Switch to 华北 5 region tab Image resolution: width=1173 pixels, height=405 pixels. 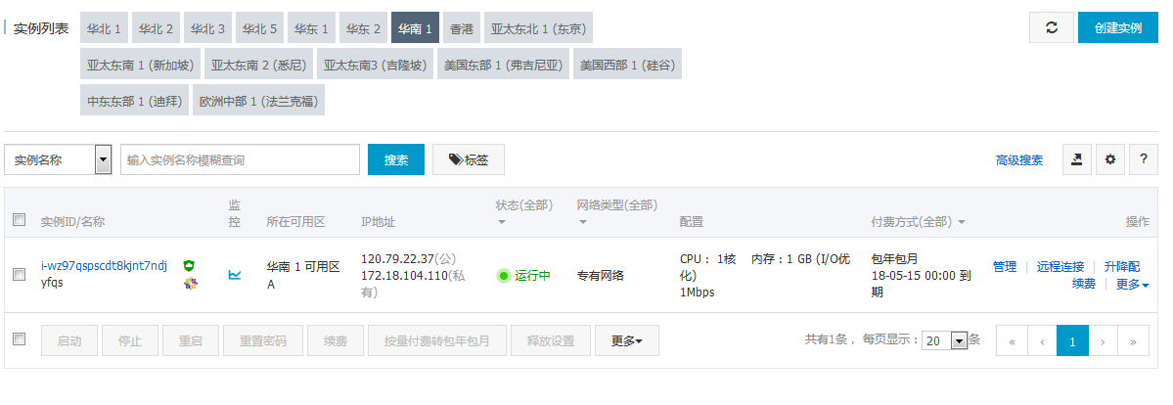[x=259, y=27]
